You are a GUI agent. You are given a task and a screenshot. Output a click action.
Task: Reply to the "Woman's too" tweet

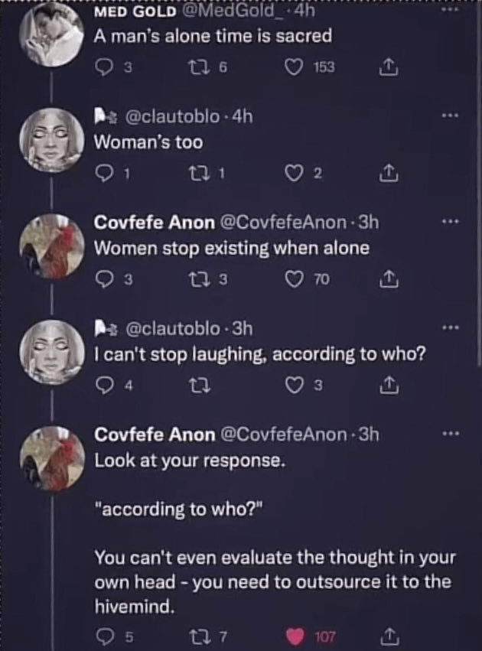coord(103,174)
